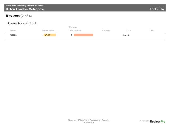Select the April 2014 date label

point(156,9)
